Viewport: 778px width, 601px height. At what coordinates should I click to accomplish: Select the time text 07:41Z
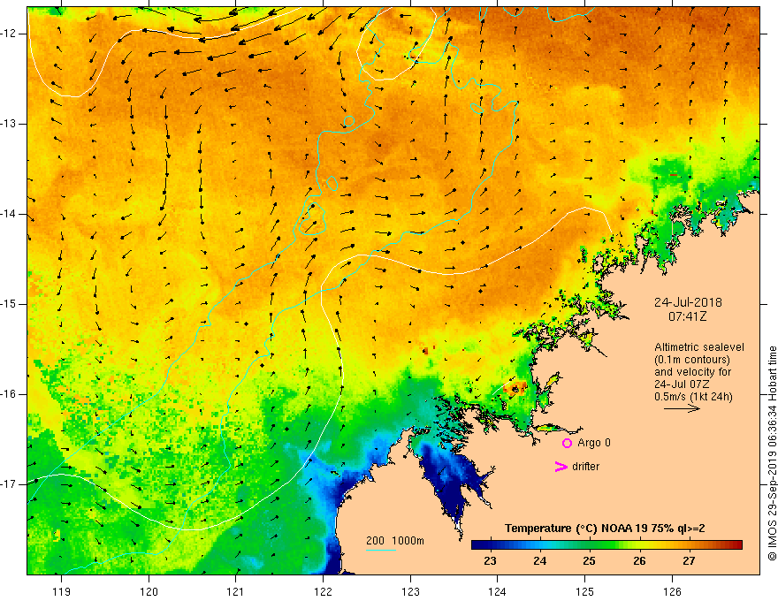[687, 316]
